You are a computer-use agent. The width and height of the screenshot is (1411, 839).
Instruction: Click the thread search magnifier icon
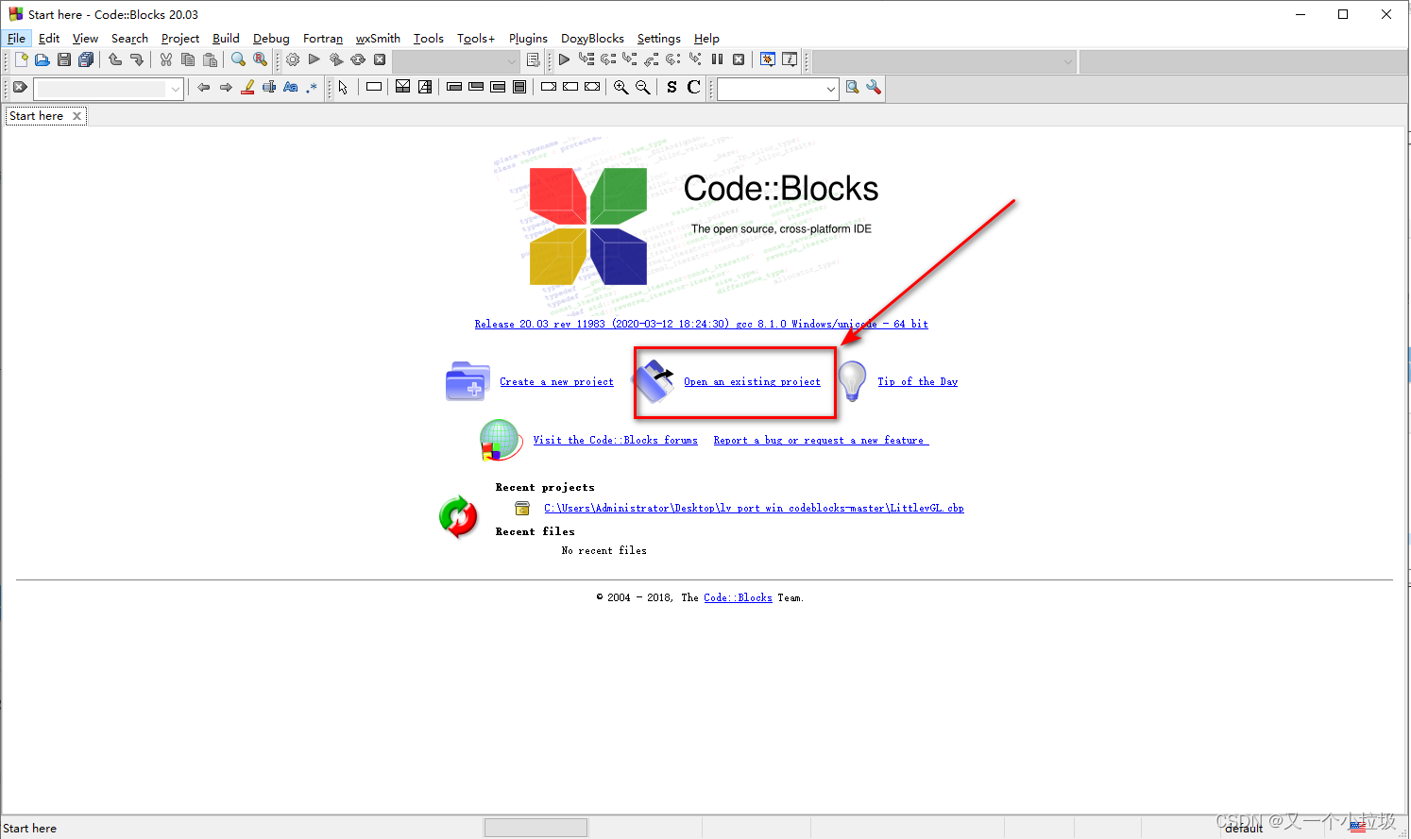(x=852, y=88)
